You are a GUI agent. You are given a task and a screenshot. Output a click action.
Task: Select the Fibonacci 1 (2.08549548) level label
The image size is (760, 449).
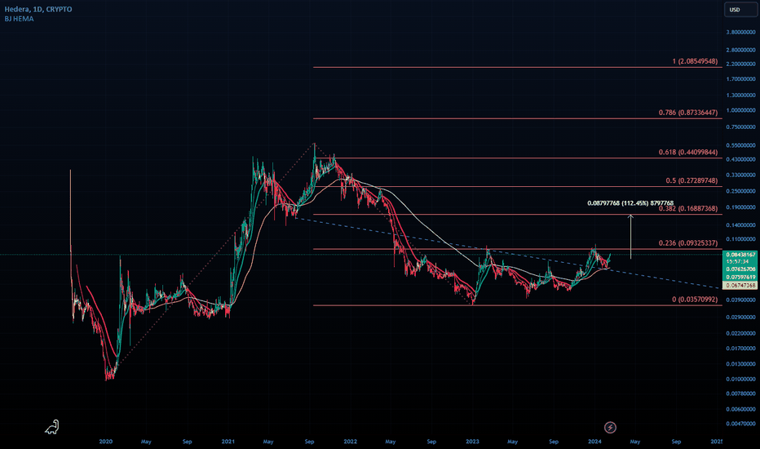point(695,62)
